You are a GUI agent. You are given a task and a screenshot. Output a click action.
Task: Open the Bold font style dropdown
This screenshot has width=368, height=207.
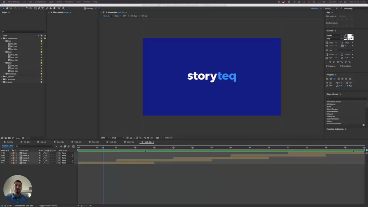click(x=334, y=39)
